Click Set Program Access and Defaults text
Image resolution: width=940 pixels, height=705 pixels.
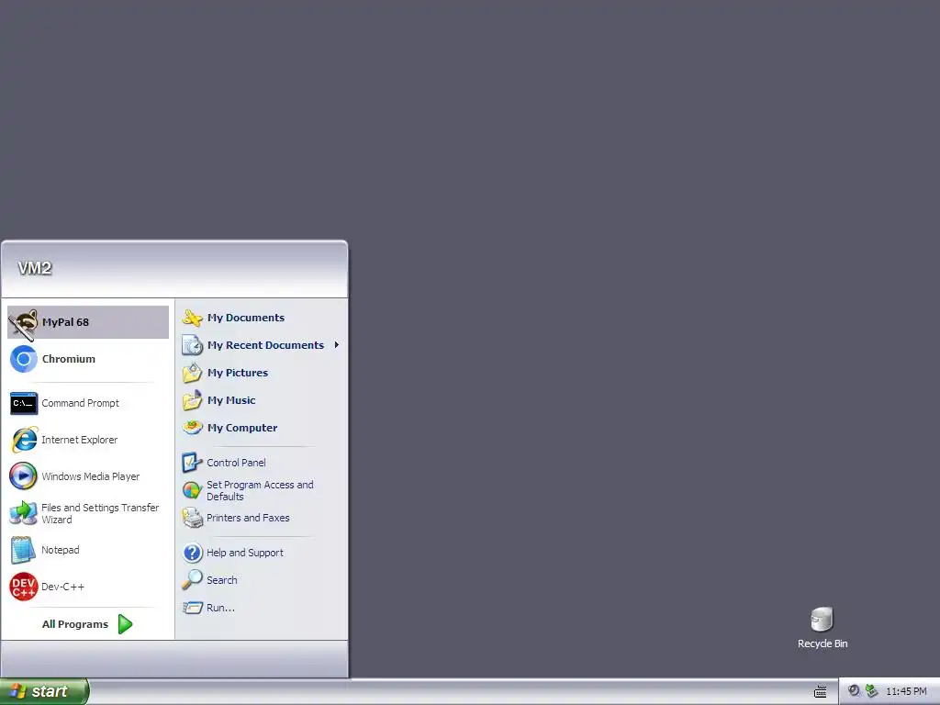(260, 490)
